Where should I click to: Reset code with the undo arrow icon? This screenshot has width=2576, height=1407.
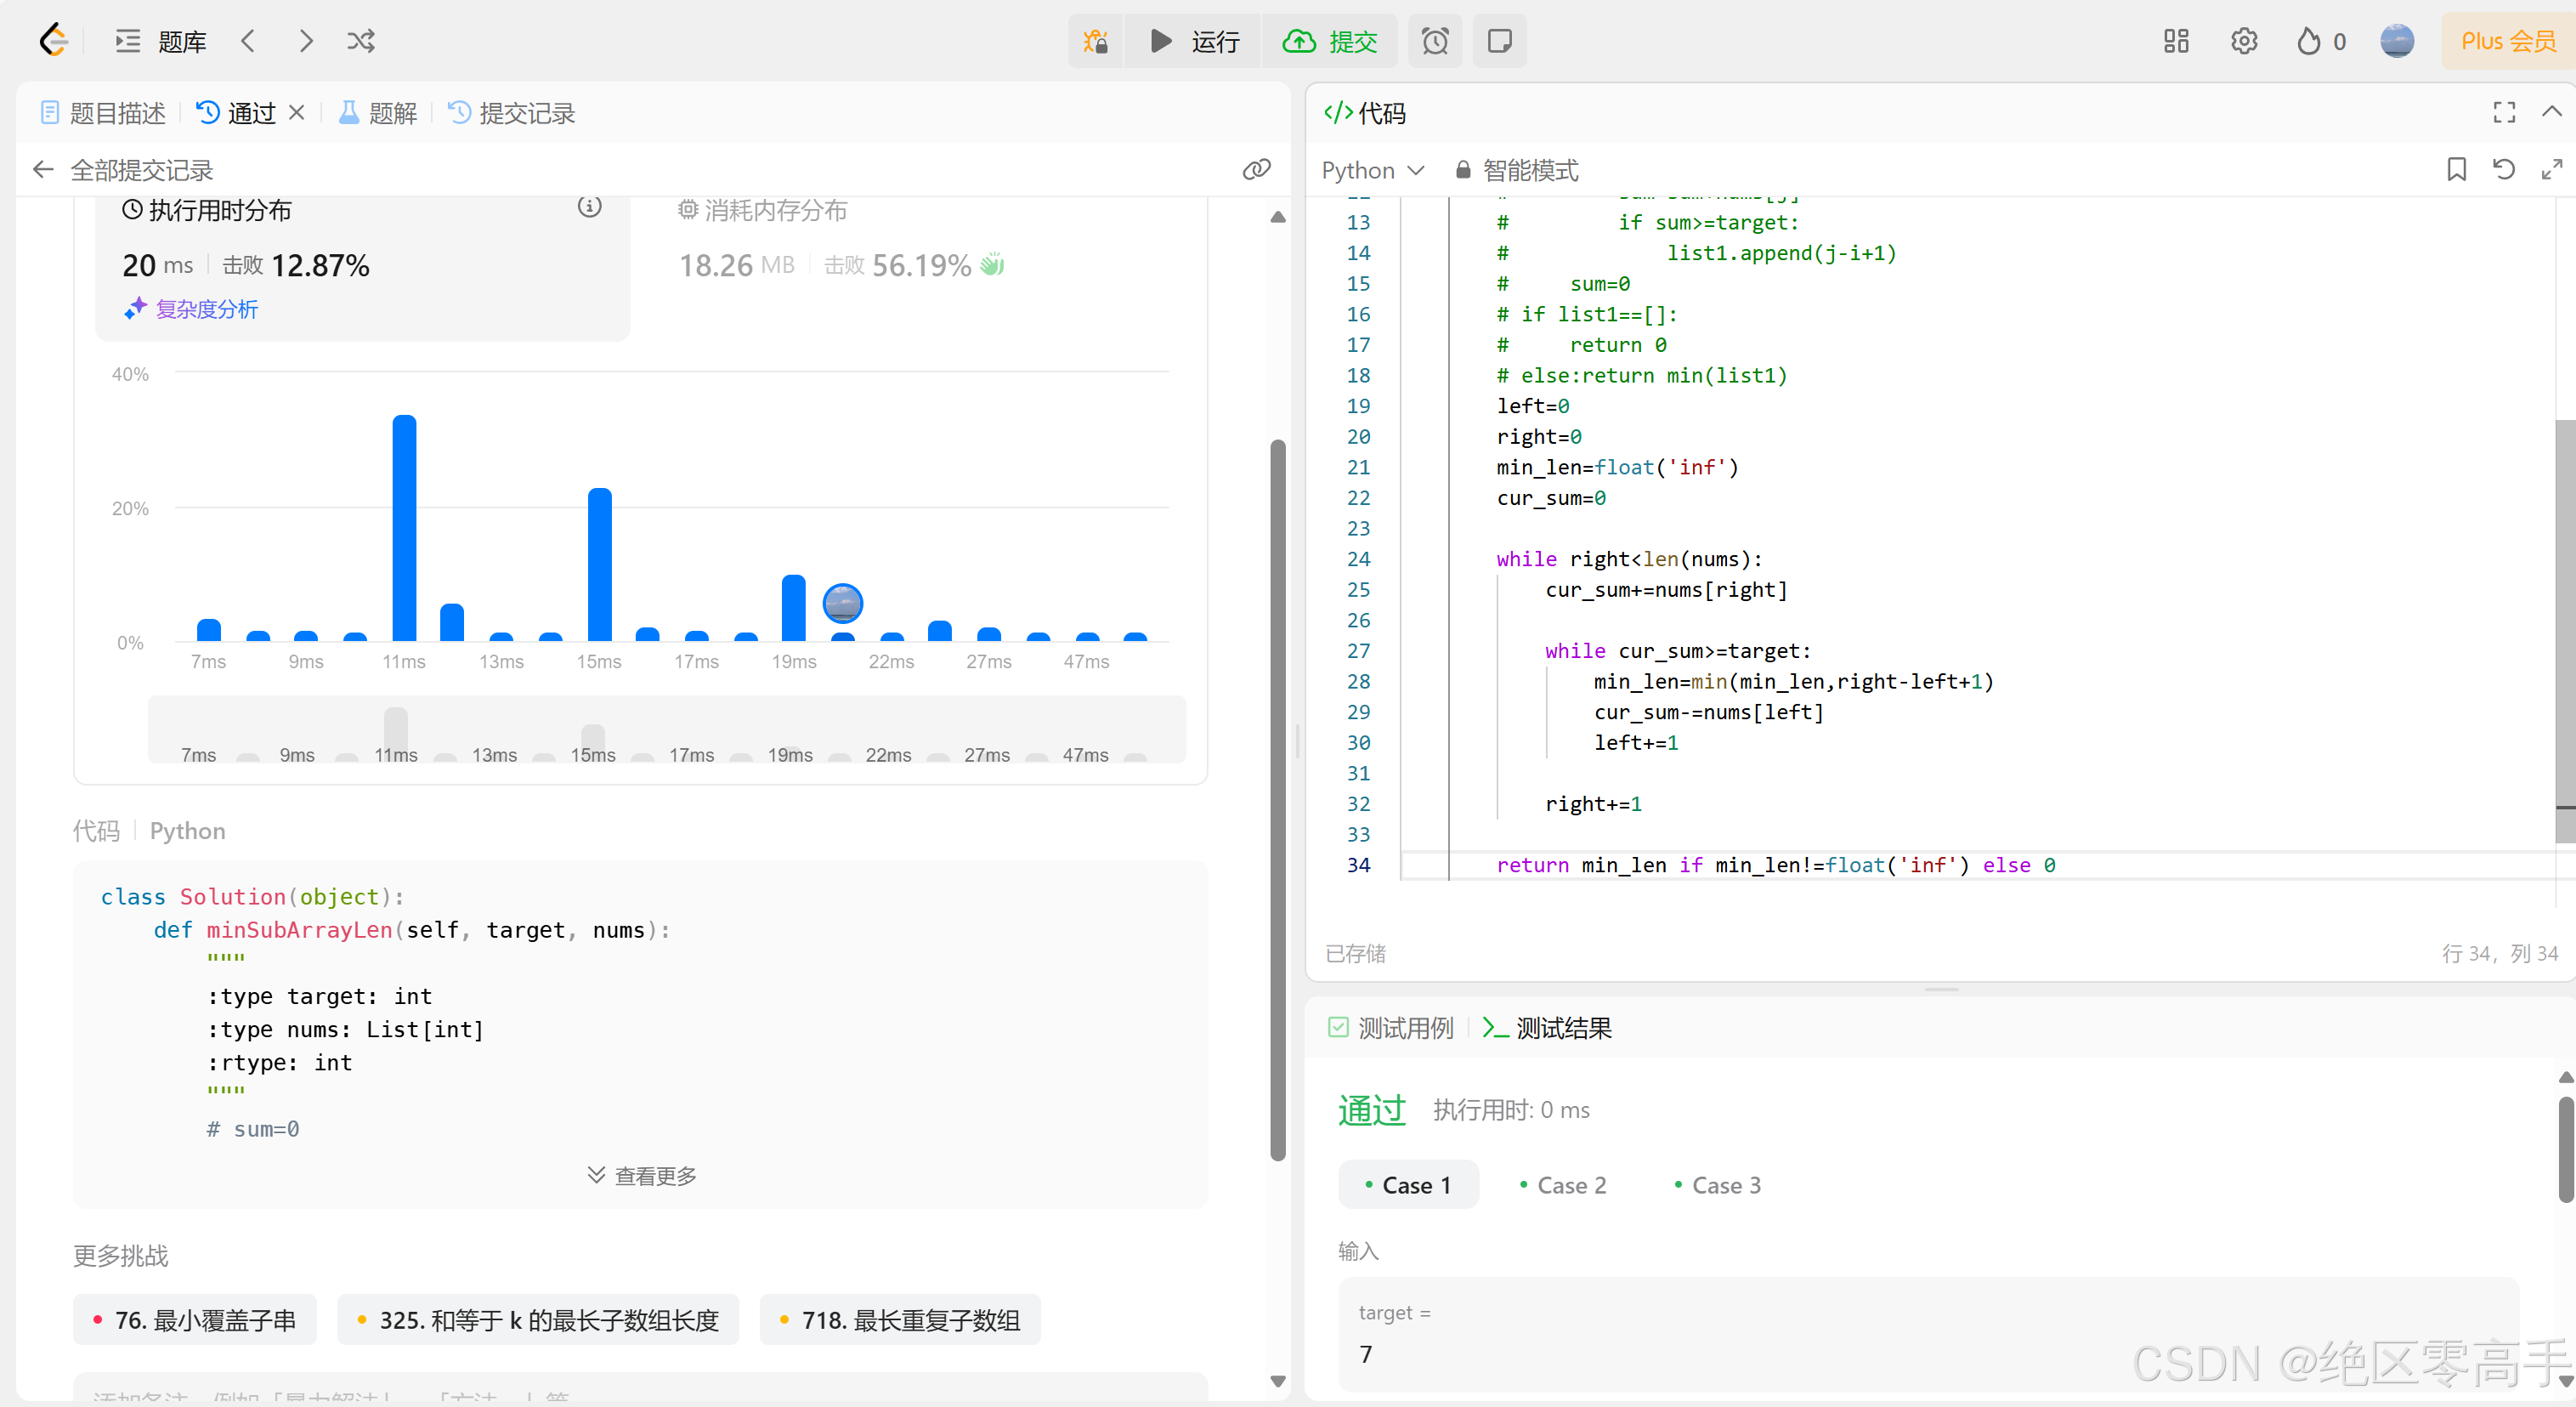(2504, 170)
